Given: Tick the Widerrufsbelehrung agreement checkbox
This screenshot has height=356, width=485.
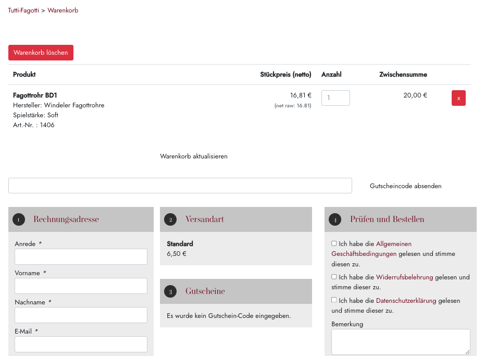Looking at the screenshot, I should point(334,277).
